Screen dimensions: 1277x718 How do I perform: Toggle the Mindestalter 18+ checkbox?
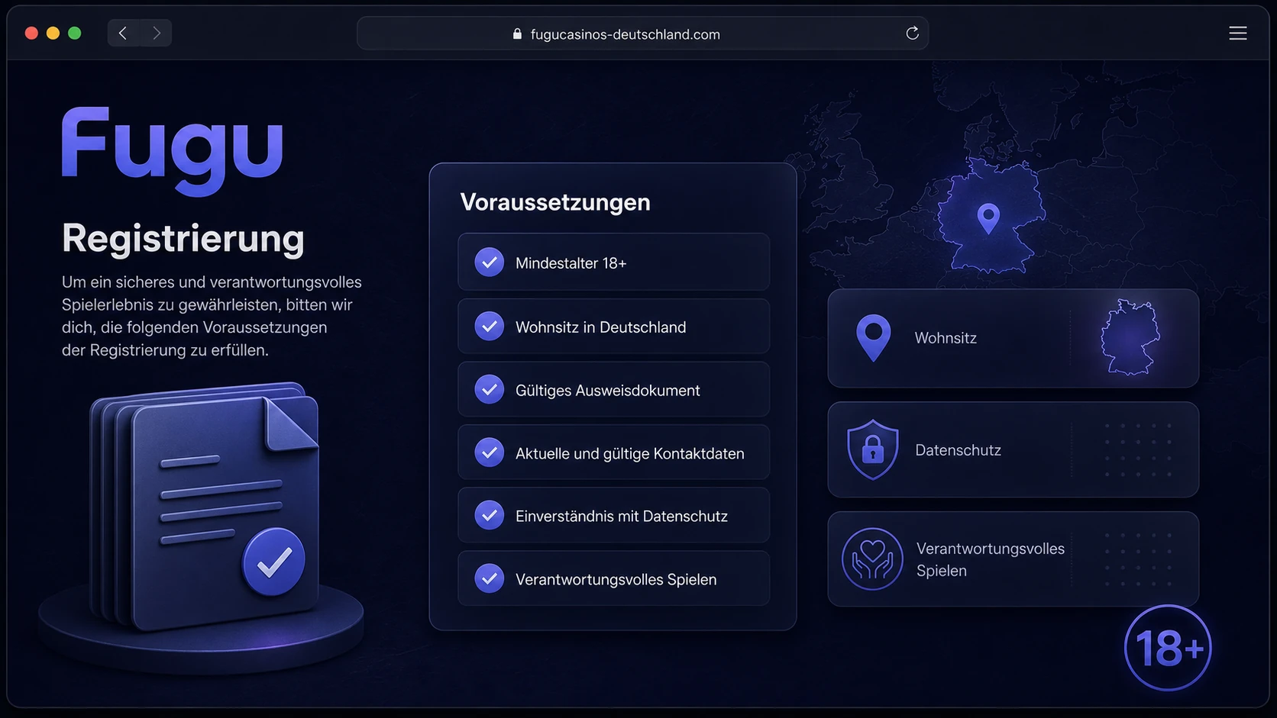point(489,262)
